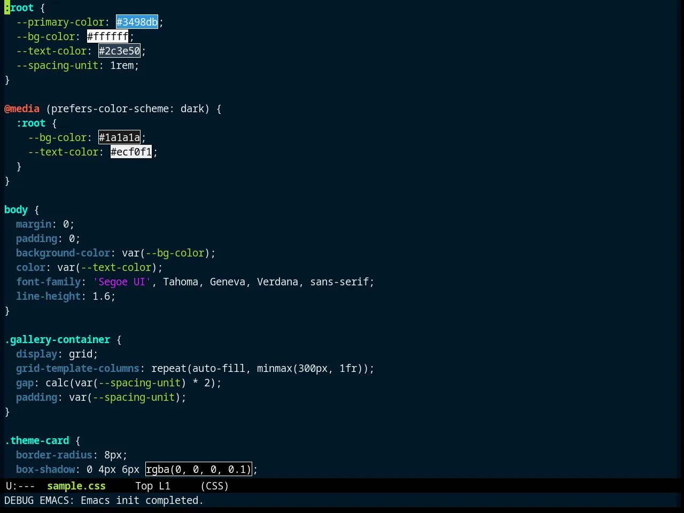Click the background-color property
Viewport: 684px width, 513px height.
tap(63, 253)
